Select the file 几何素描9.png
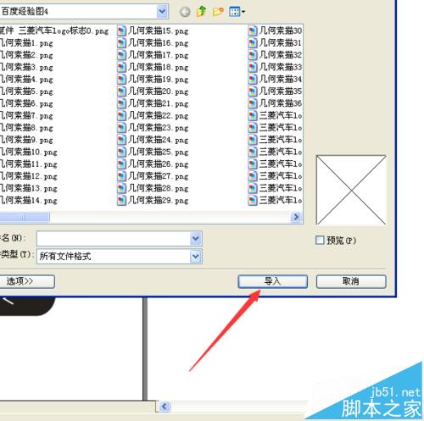The height and width of the screenshot is (421, 424). [26, 140]
